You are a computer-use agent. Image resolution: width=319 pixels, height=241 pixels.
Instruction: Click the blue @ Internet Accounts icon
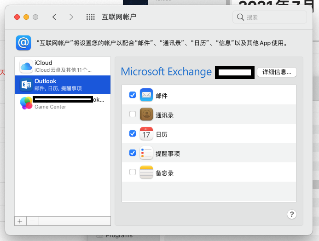[x=23, y=43]
